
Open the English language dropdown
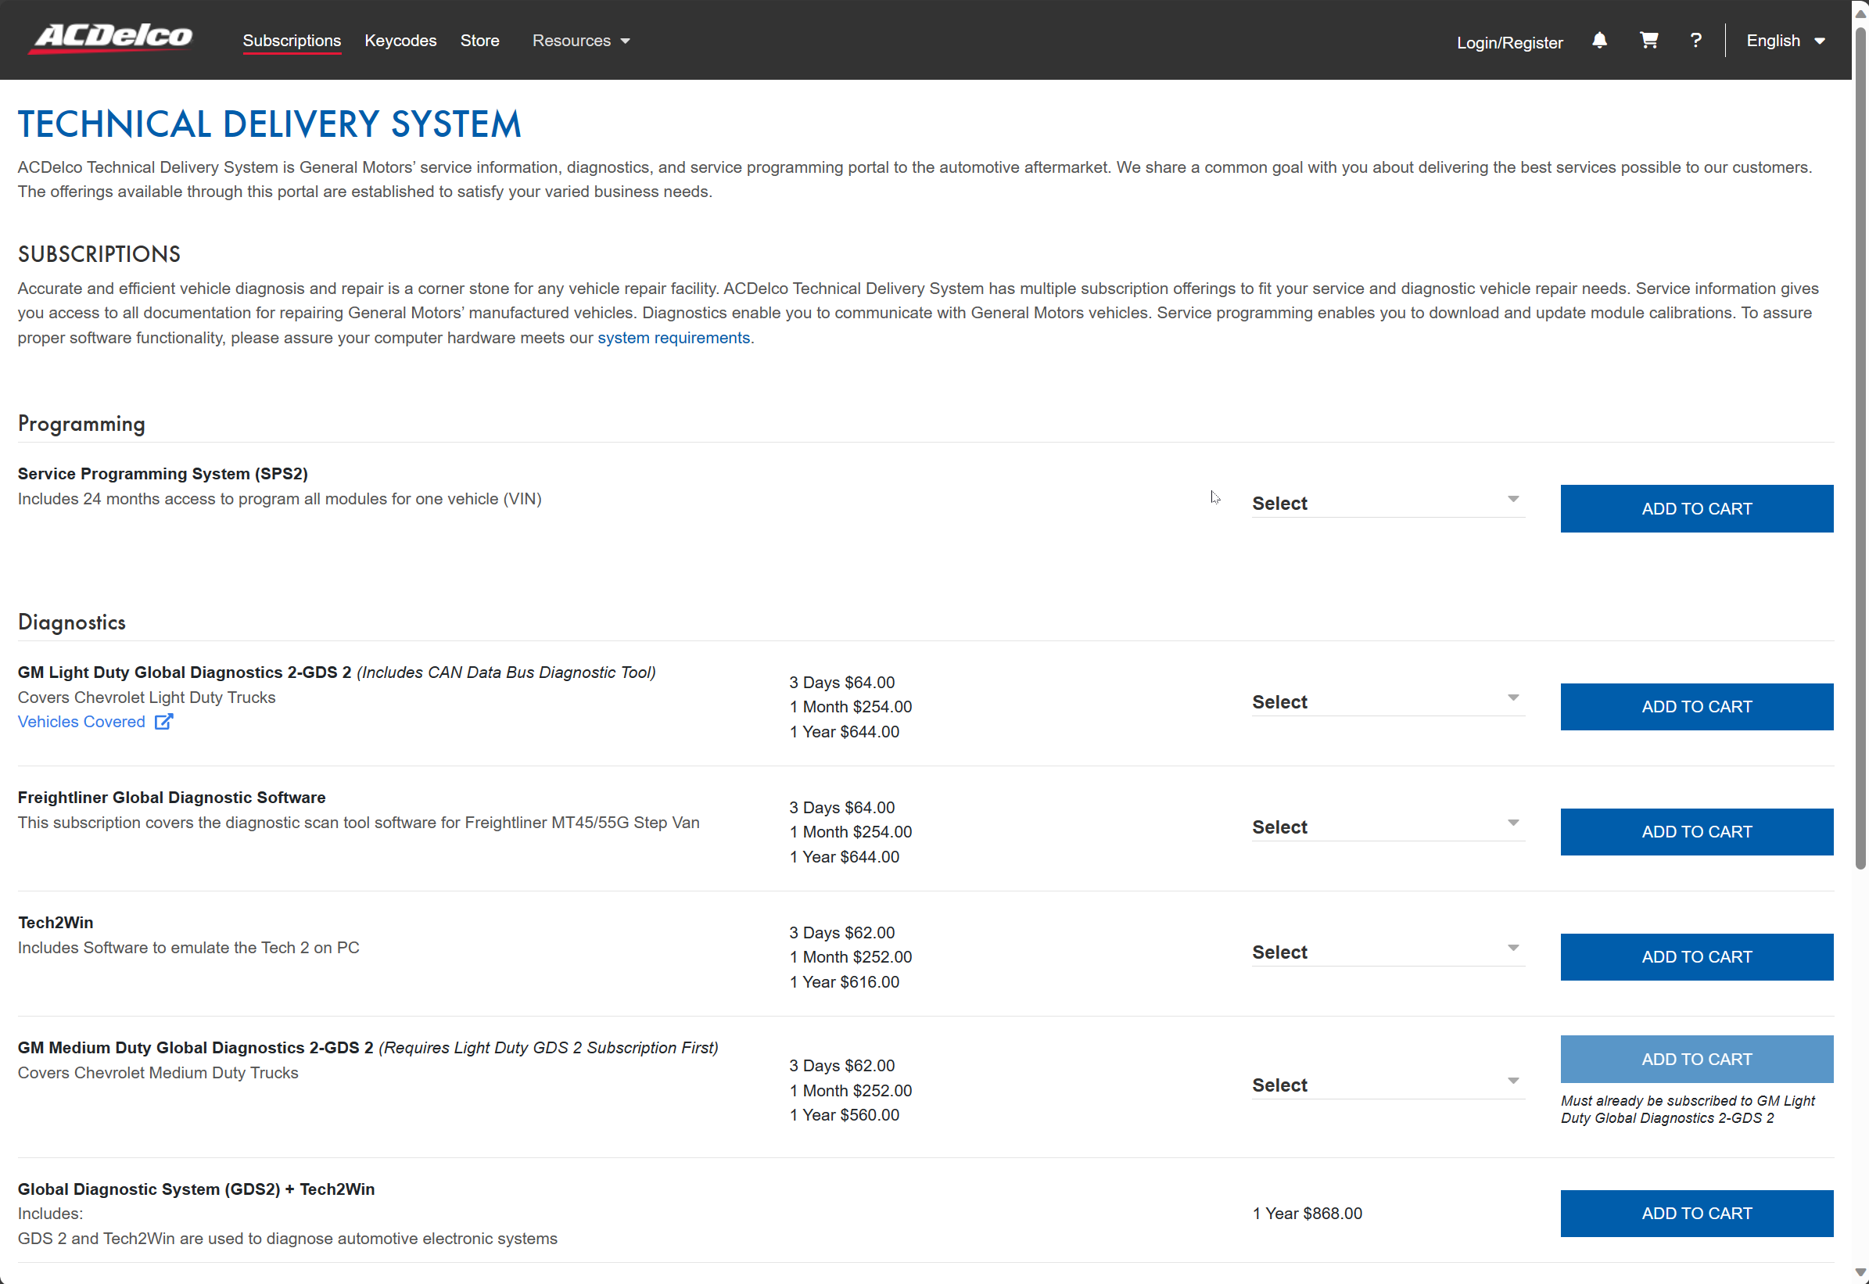click(x=1785, y=40)
